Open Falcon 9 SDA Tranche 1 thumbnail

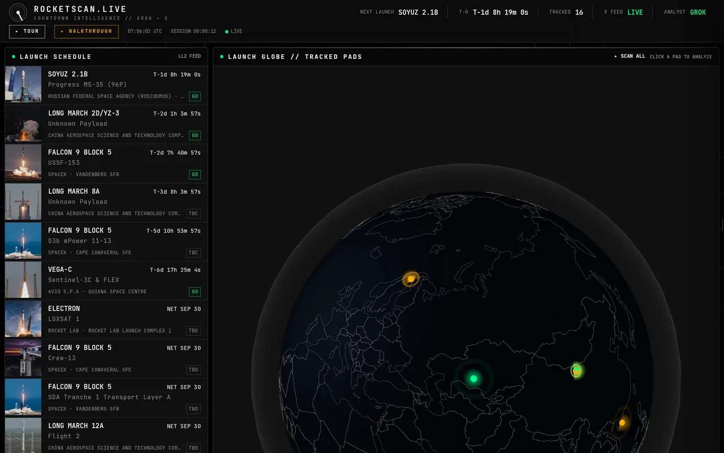pos(23,397)
